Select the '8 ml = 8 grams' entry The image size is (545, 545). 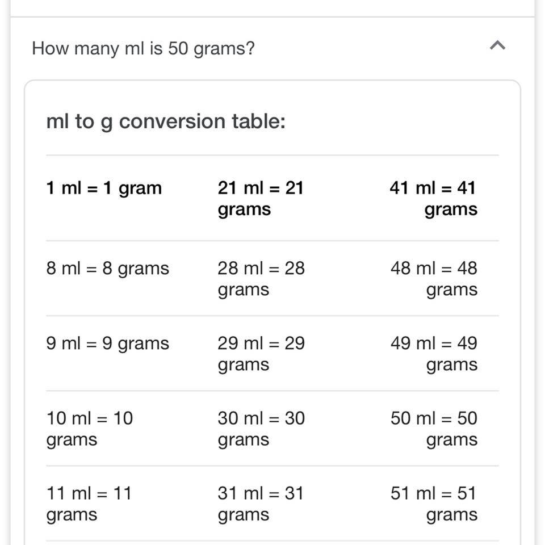[108, 269]
